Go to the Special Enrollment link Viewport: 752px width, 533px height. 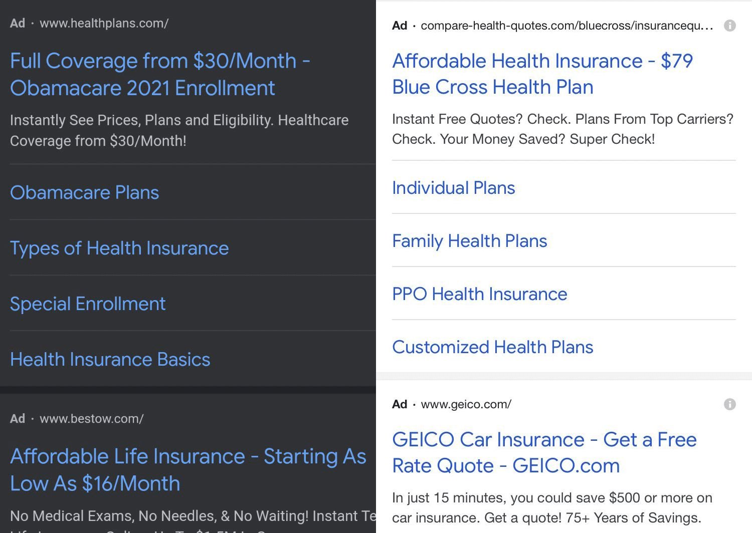click(88, 304)
